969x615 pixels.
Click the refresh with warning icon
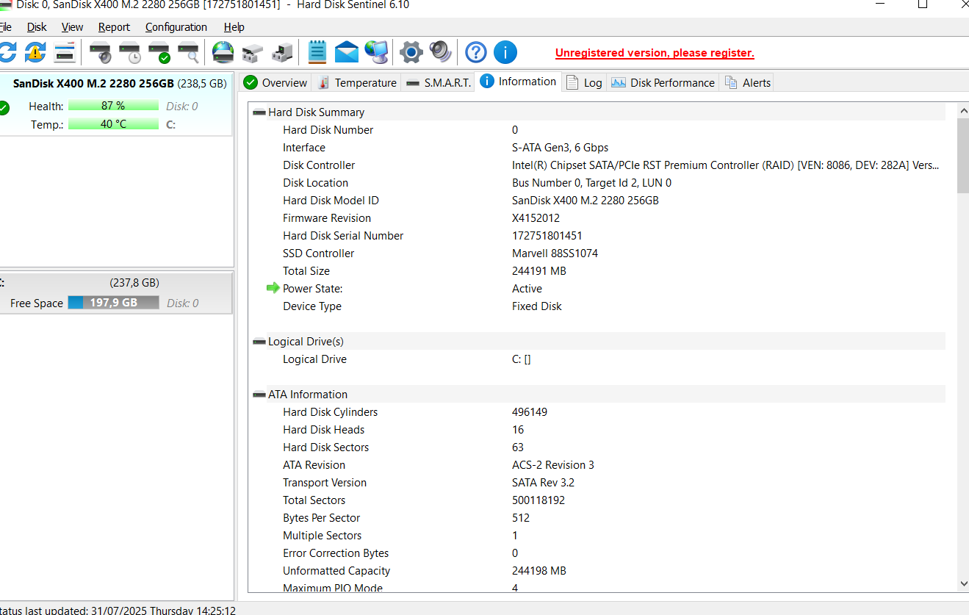[35, 52]
